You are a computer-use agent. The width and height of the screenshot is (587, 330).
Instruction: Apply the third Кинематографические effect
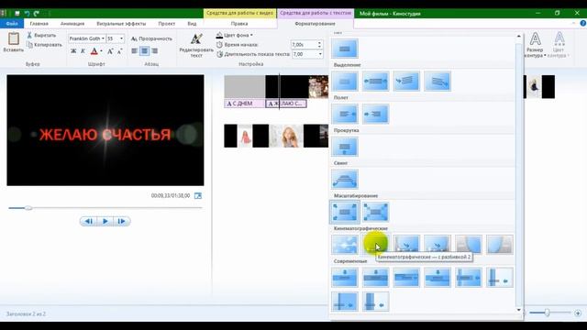point(406,245)
